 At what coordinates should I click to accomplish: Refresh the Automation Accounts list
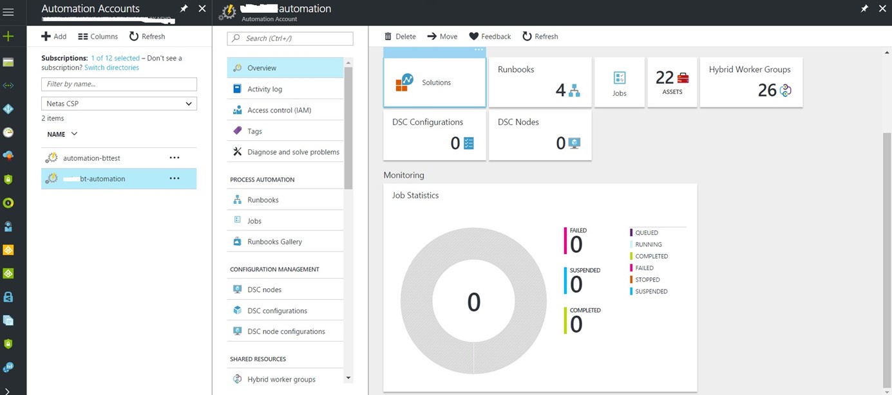147,37
